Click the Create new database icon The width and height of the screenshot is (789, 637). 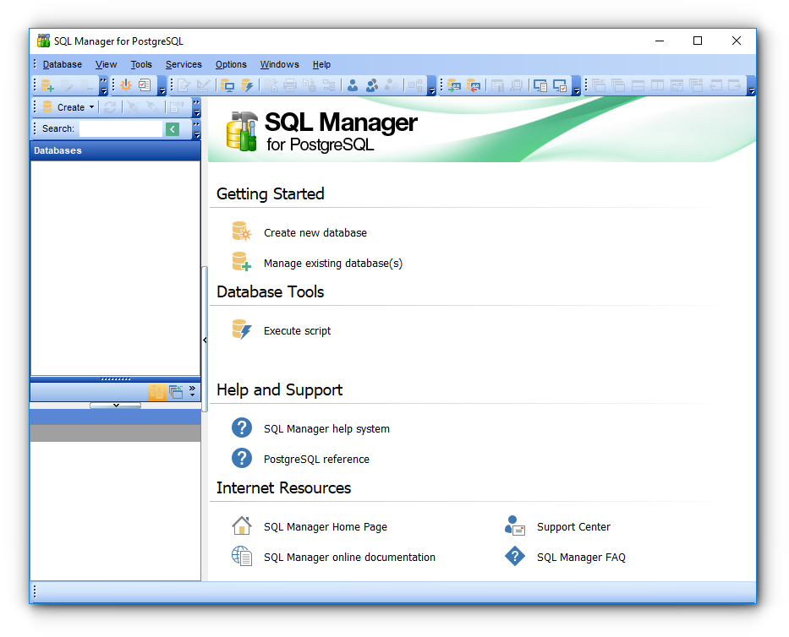pos(242,231)
